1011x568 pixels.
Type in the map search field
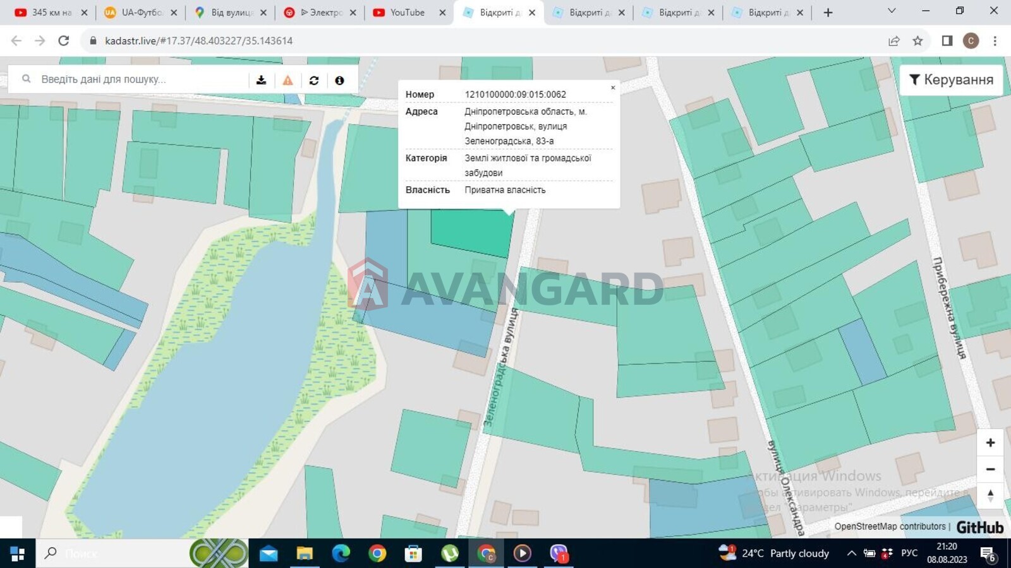[139, 80]
